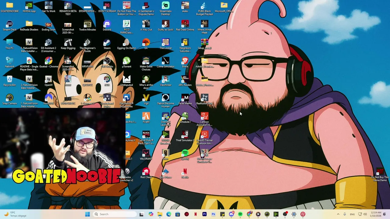Select the REMATCH BETA TEST shortcut
The image size is (390, 219).
coord(68,9)
